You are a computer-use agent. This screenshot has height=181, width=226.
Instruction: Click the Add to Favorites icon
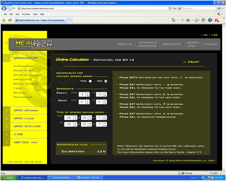pos(10,20)
